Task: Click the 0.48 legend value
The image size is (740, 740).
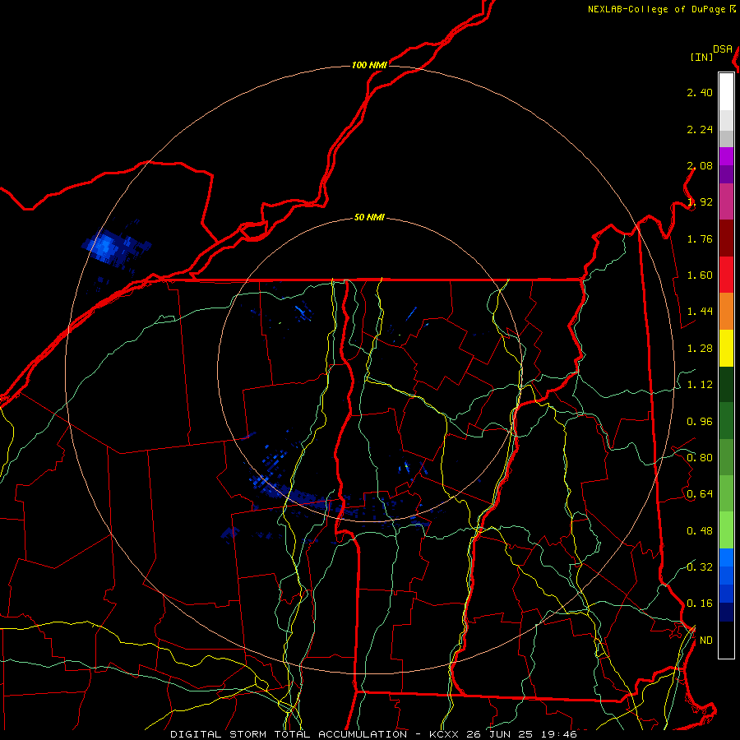Action: [700, 531]
